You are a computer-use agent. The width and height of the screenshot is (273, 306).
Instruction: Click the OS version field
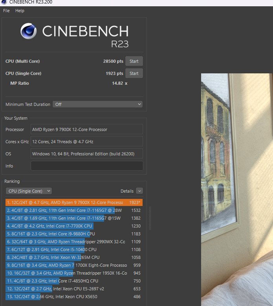tap(87, 154)
